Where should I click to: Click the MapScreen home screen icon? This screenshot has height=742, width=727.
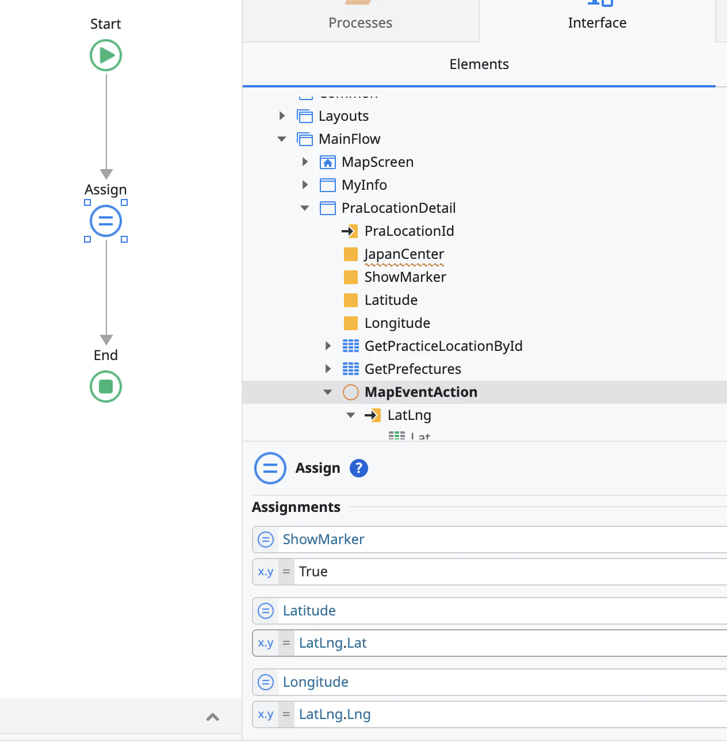[x=328, y=162]
